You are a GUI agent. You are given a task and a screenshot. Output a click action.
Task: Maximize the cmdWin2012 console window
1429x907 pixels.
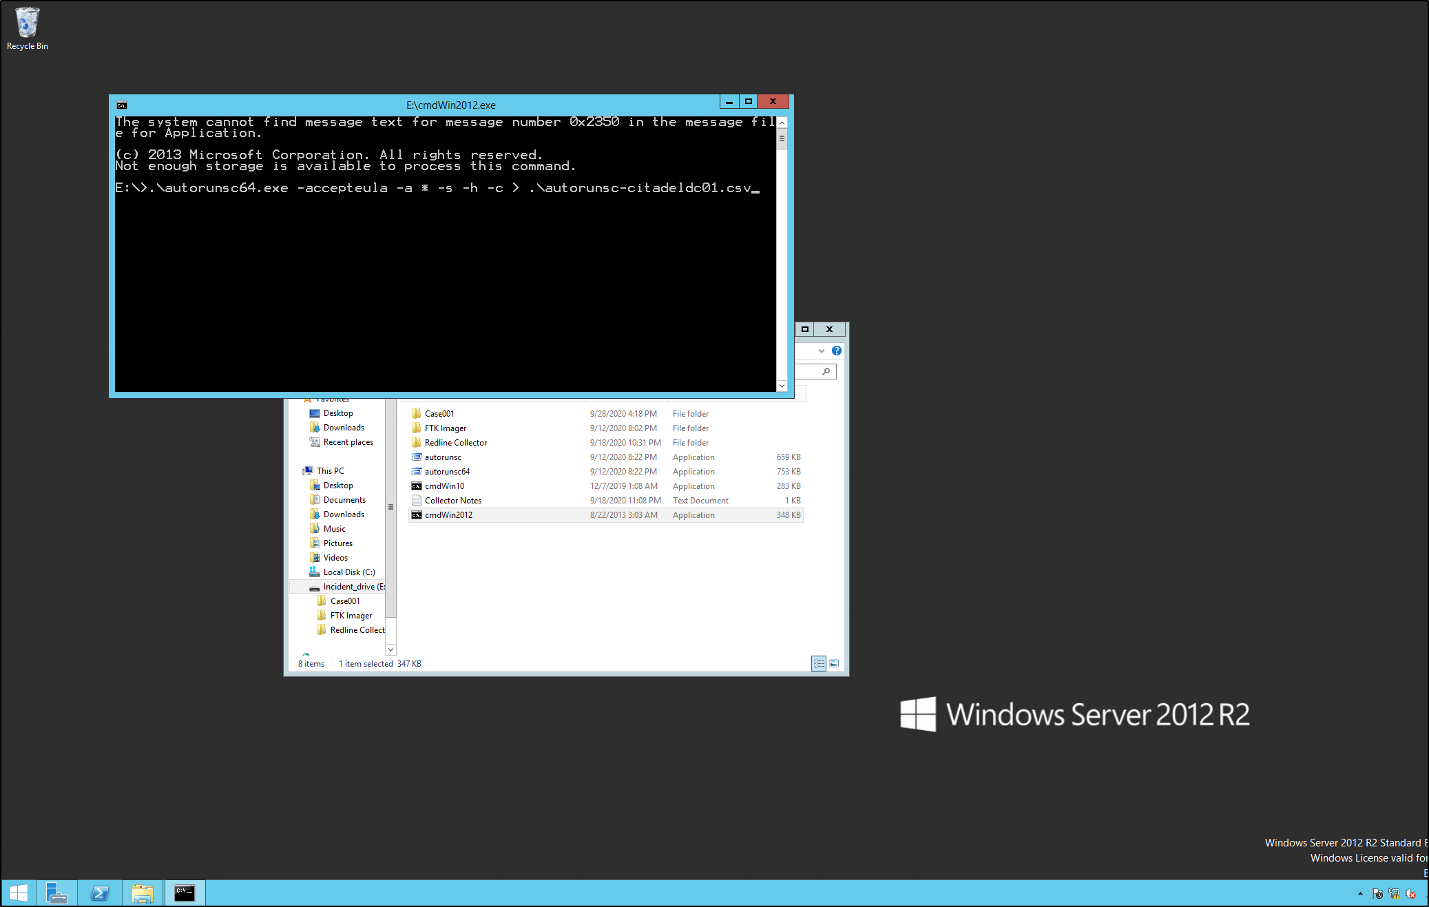(x=749, y=102)
